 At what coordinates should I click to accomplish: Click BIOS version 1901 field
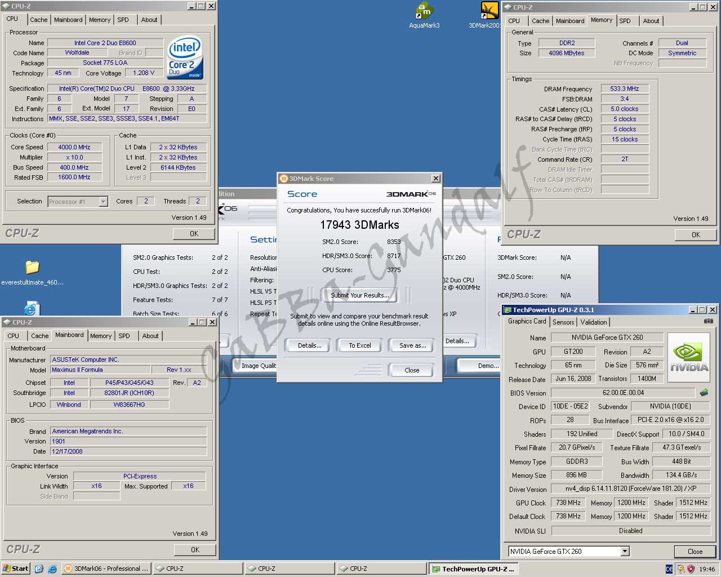pyautogui.click(x=128, y=441)
